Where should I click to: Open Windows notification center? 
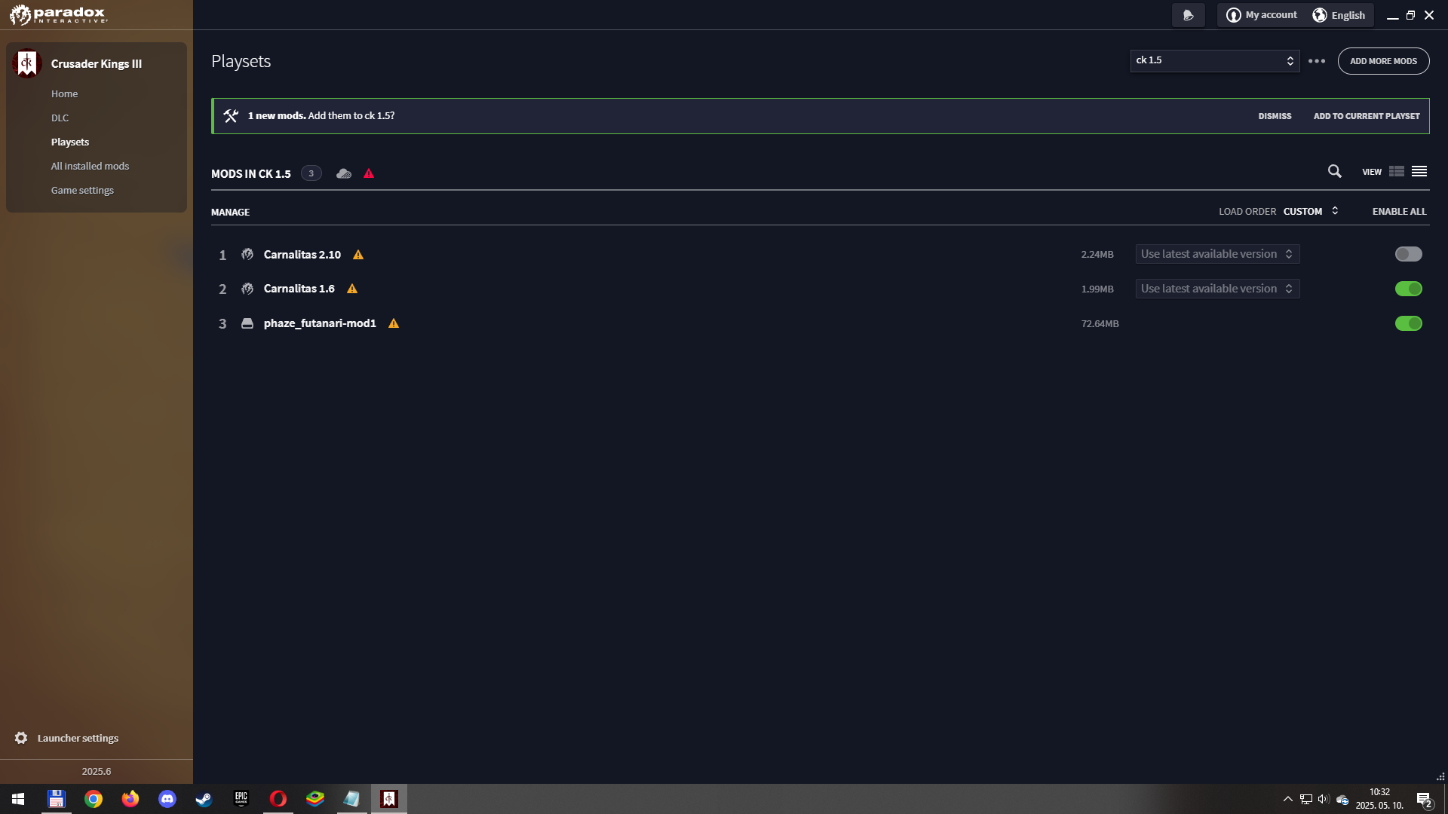[x=1424, y=800]
